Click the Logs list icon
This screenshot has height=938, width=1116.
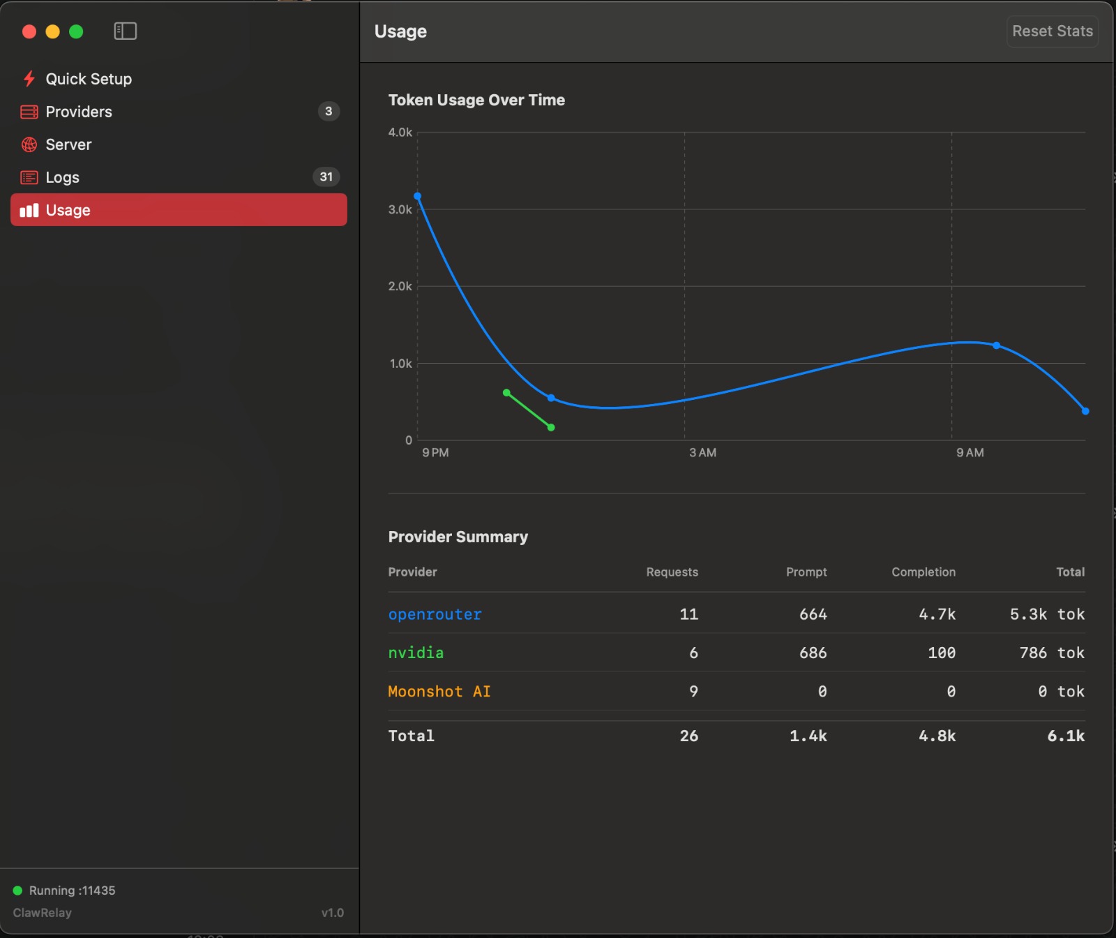click(29, 177)
